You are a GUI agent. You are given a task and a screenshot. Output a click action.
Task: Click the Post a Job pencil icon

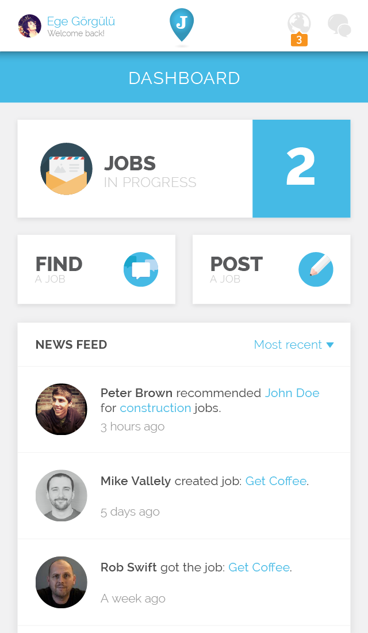(x=316, y=269)
